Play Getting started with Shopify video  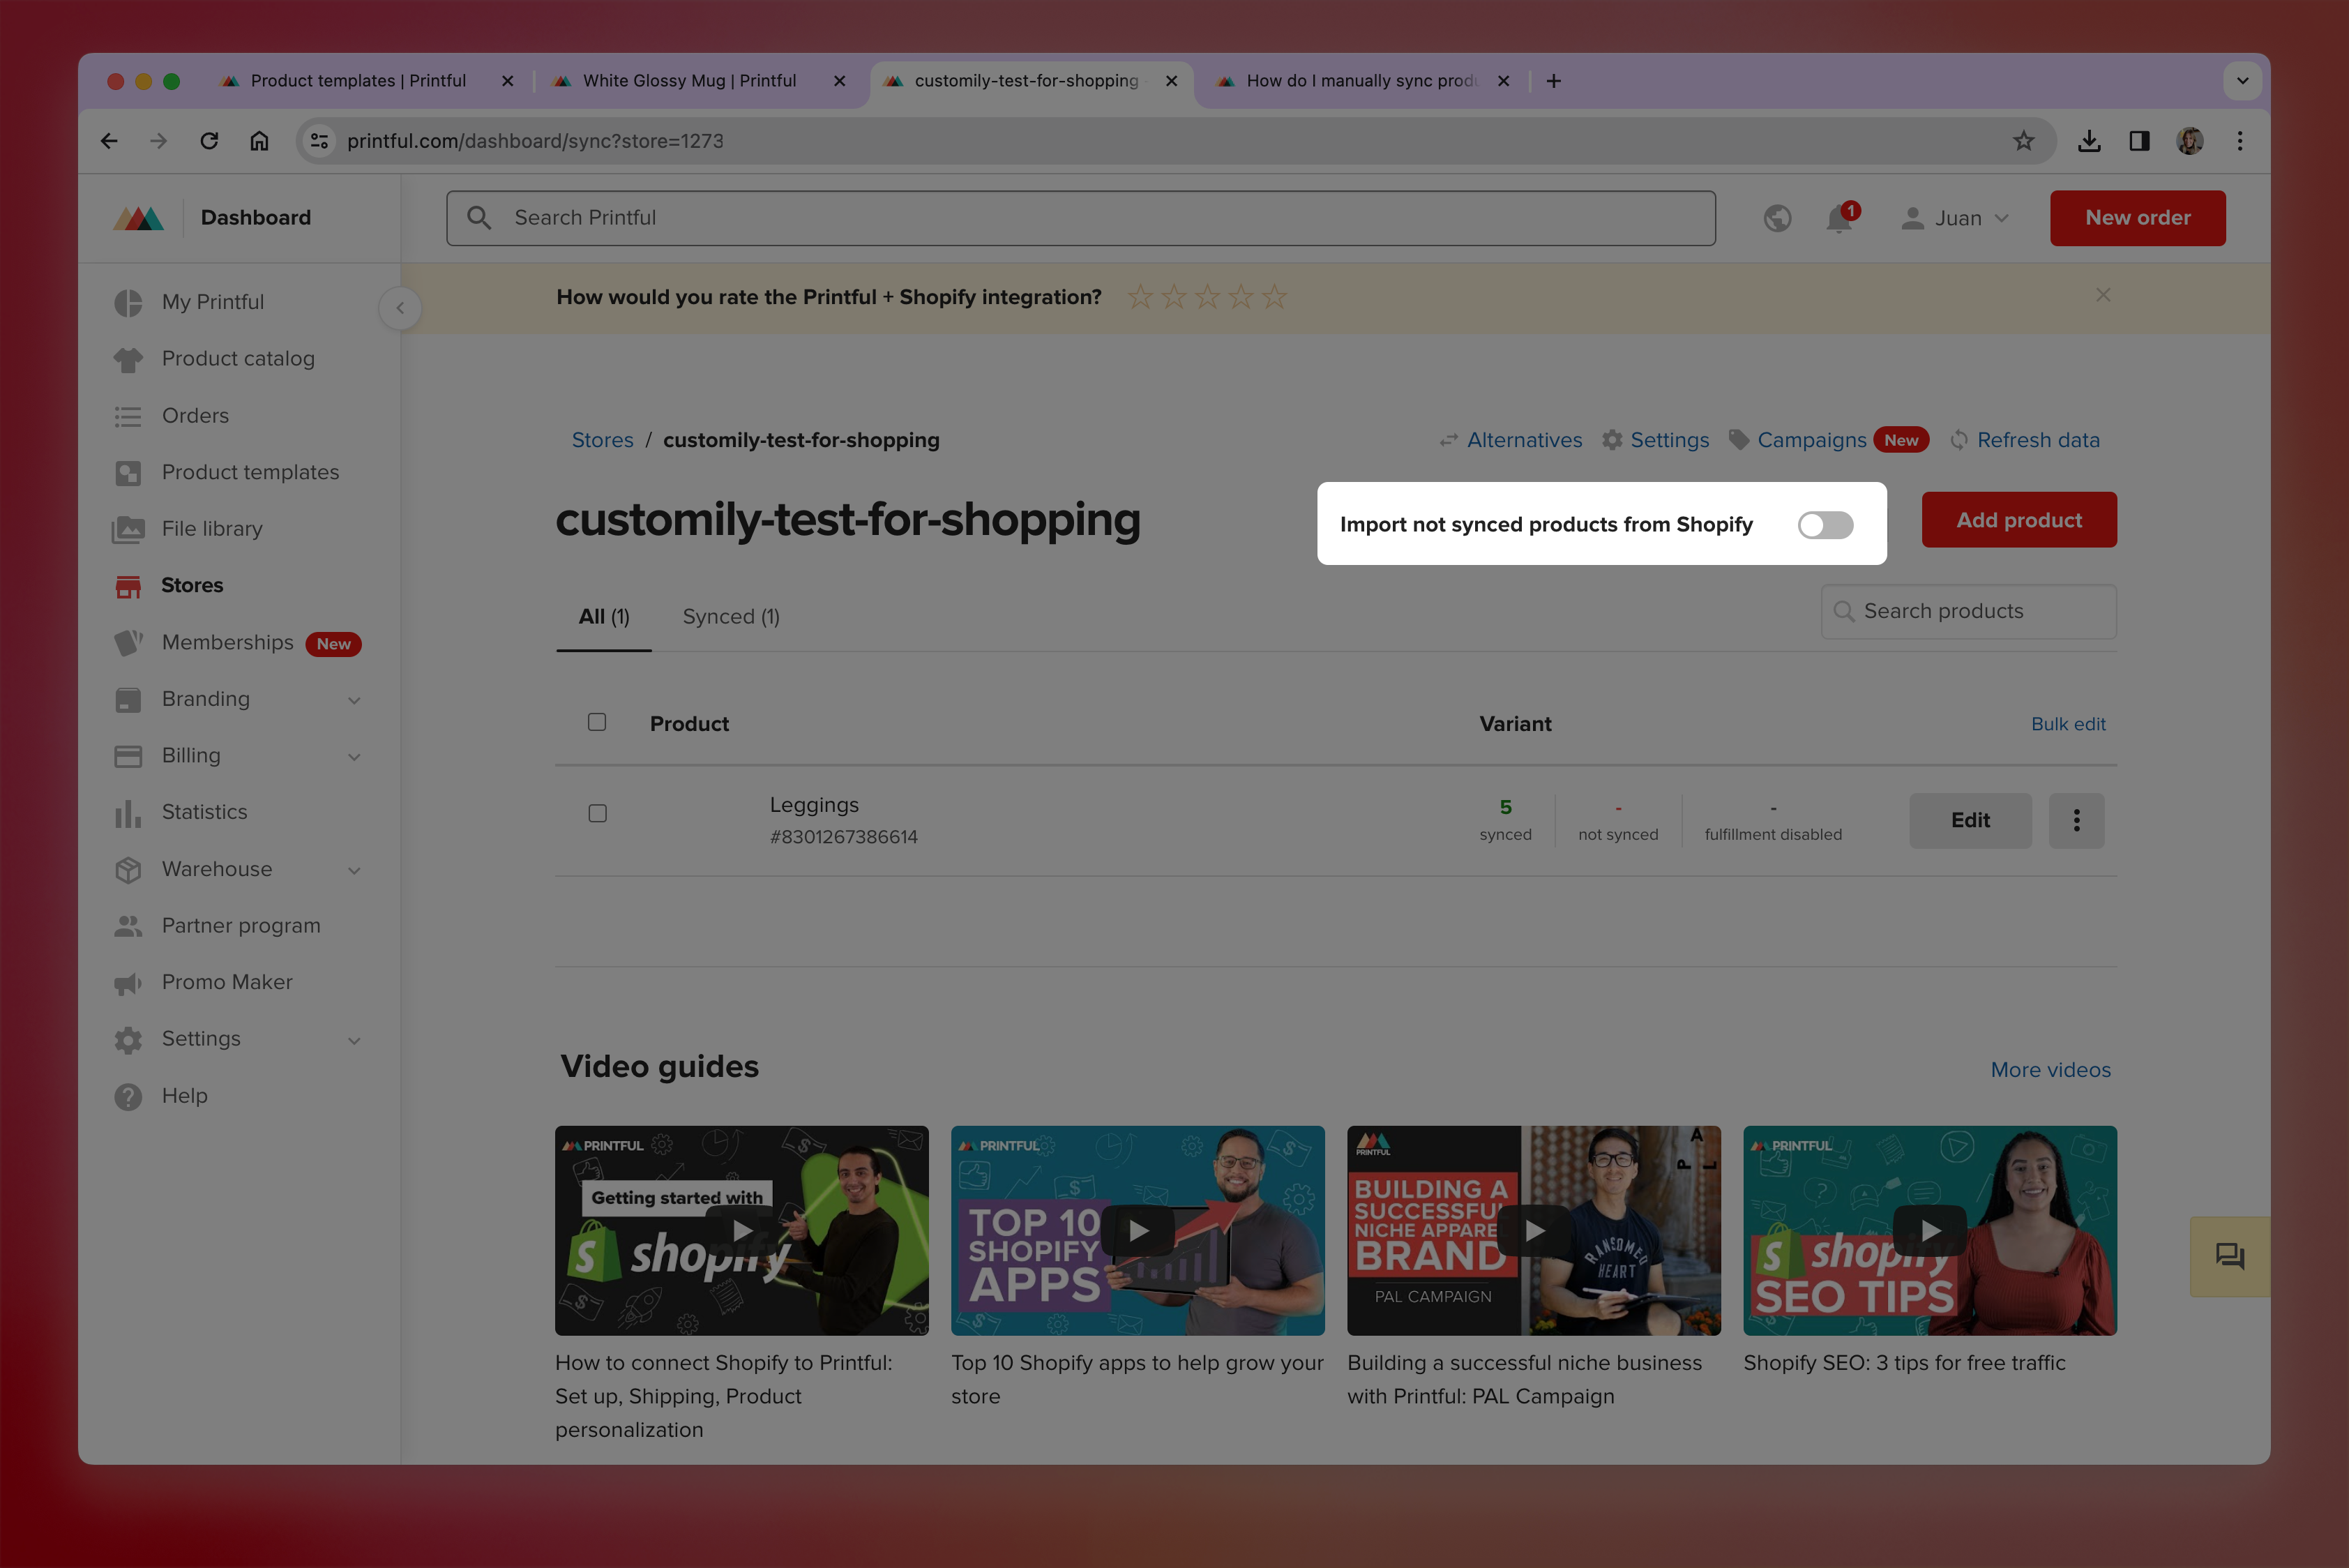pos(742,1231)
